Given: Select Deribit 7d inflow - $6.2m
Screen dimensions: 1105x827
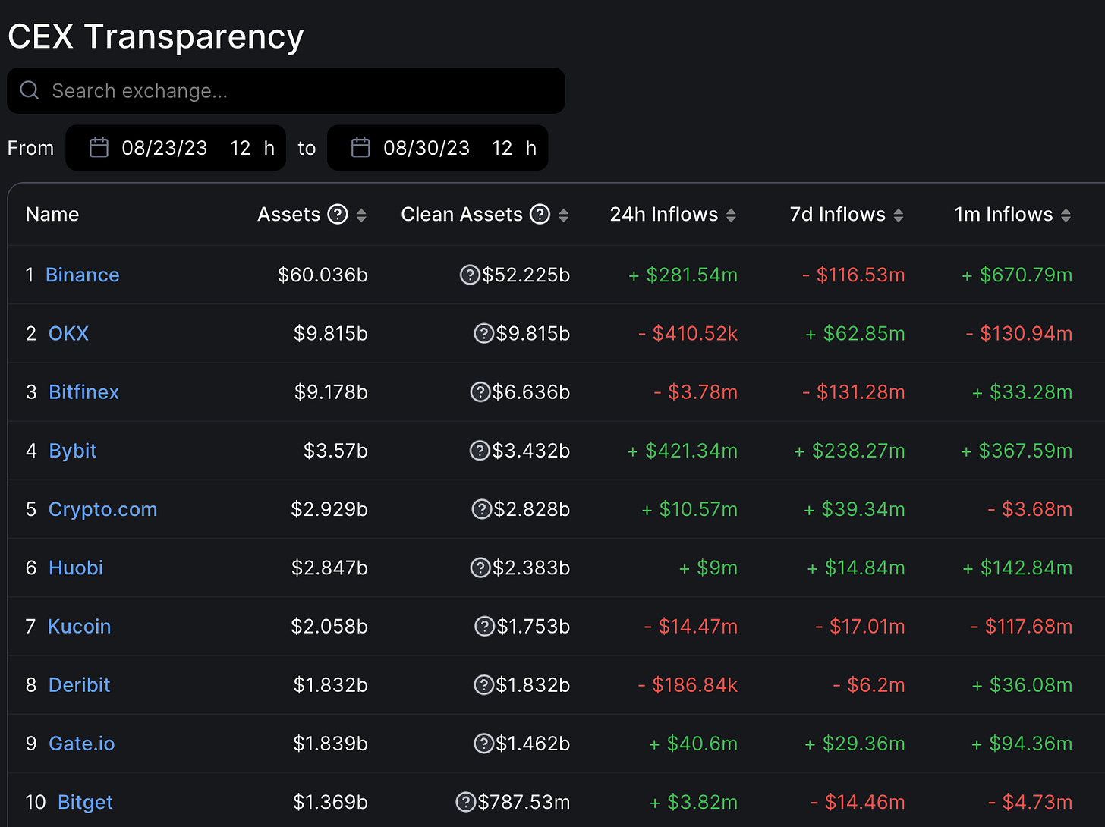Looking at the screenshot, I should coord(869,685).
